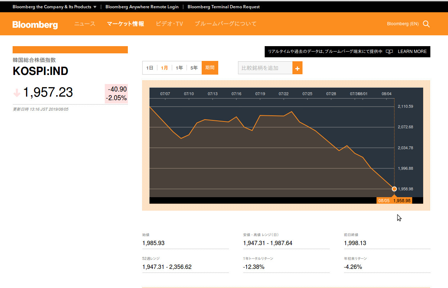Click the update time 13:16 JST text
Viewport: 448px width, 288px height.
(40, 109)
